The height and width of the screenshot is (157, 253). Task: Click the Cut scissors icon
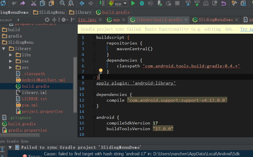pos(34,3)
